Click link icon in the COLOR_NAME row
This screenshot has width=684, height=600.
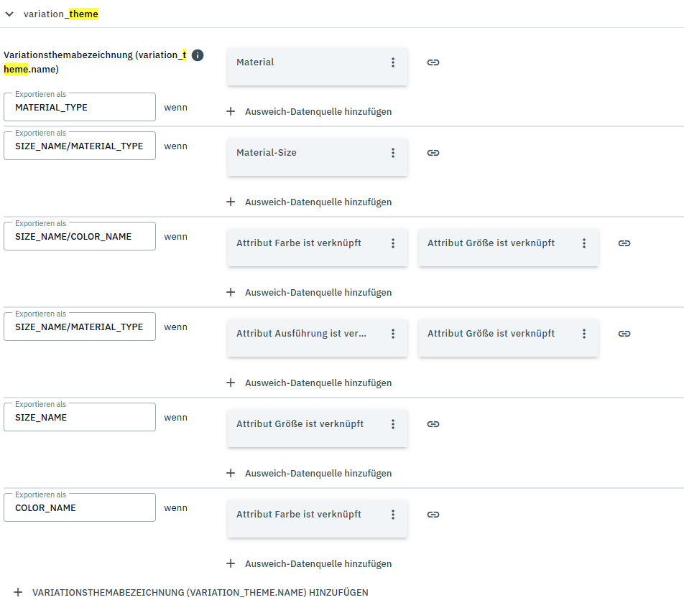click(x=433, y=515)
